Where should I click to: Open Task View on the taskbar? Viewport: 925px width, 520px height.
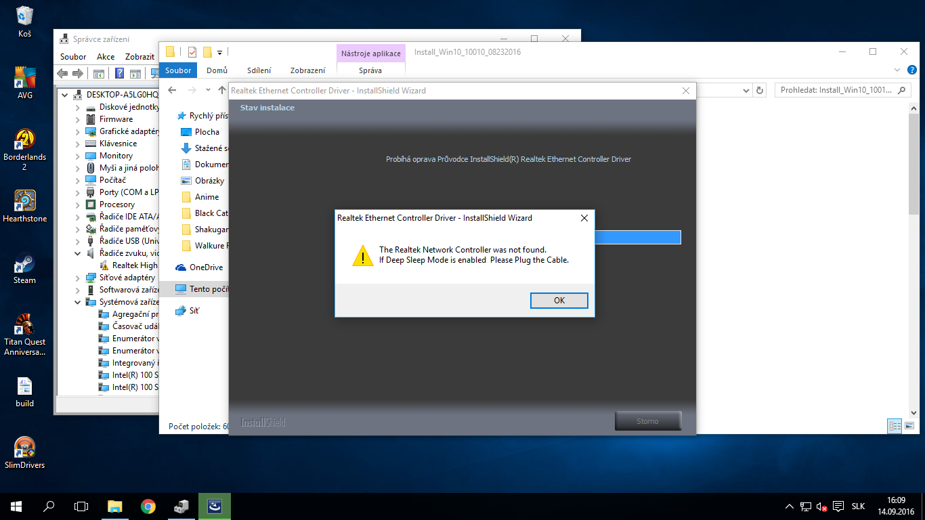click(x=81, y=506)
